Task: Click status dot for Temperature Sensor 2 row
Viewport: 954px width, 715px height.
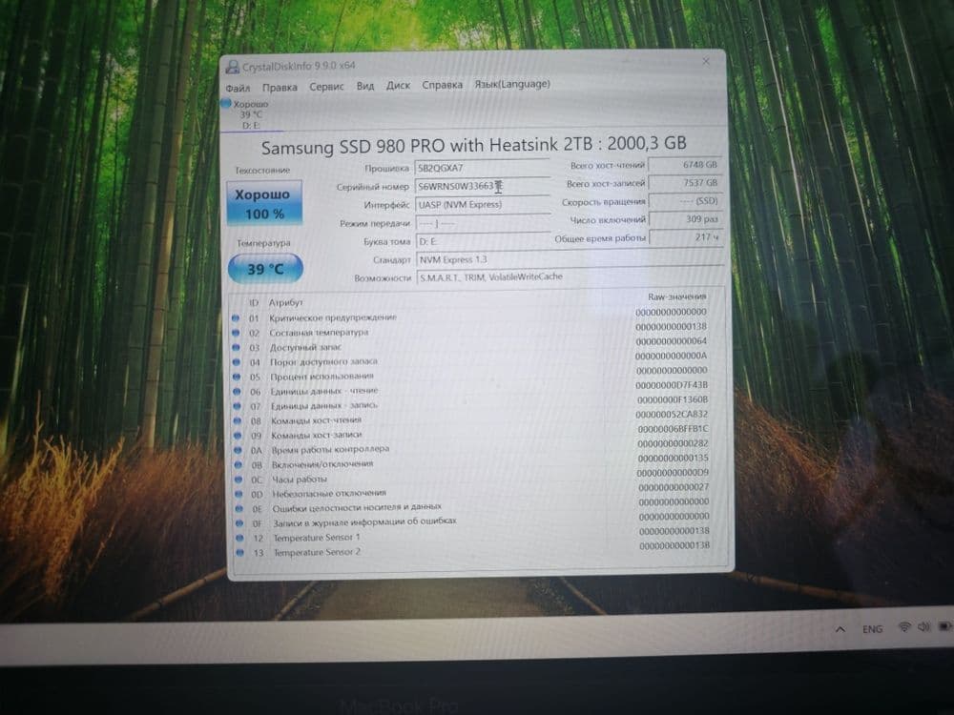Action: pos(240,553)
